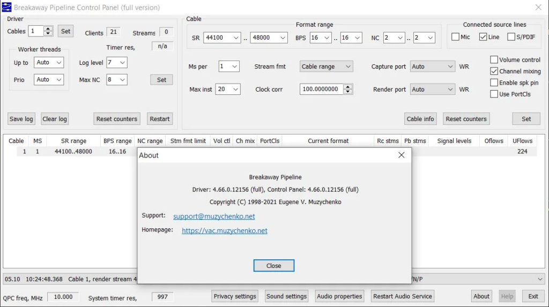Open Sound settings
This screenshot has width=549, height=307.
tap(286, 296)
